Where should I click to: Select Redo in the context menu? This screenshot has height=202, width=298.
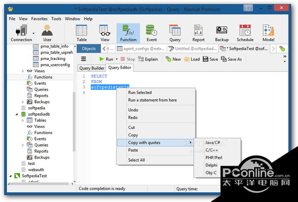tap(133, 117)
